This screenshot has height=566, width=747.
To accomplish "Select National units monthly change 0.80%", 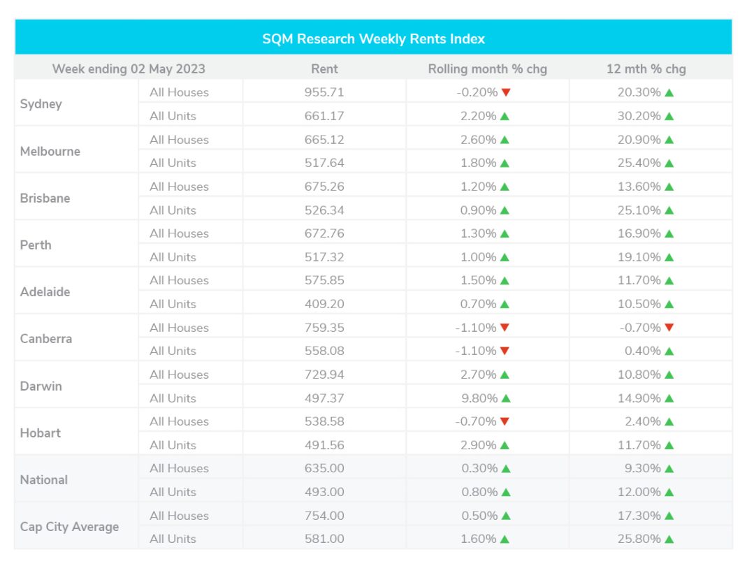I will click(479, 492).
